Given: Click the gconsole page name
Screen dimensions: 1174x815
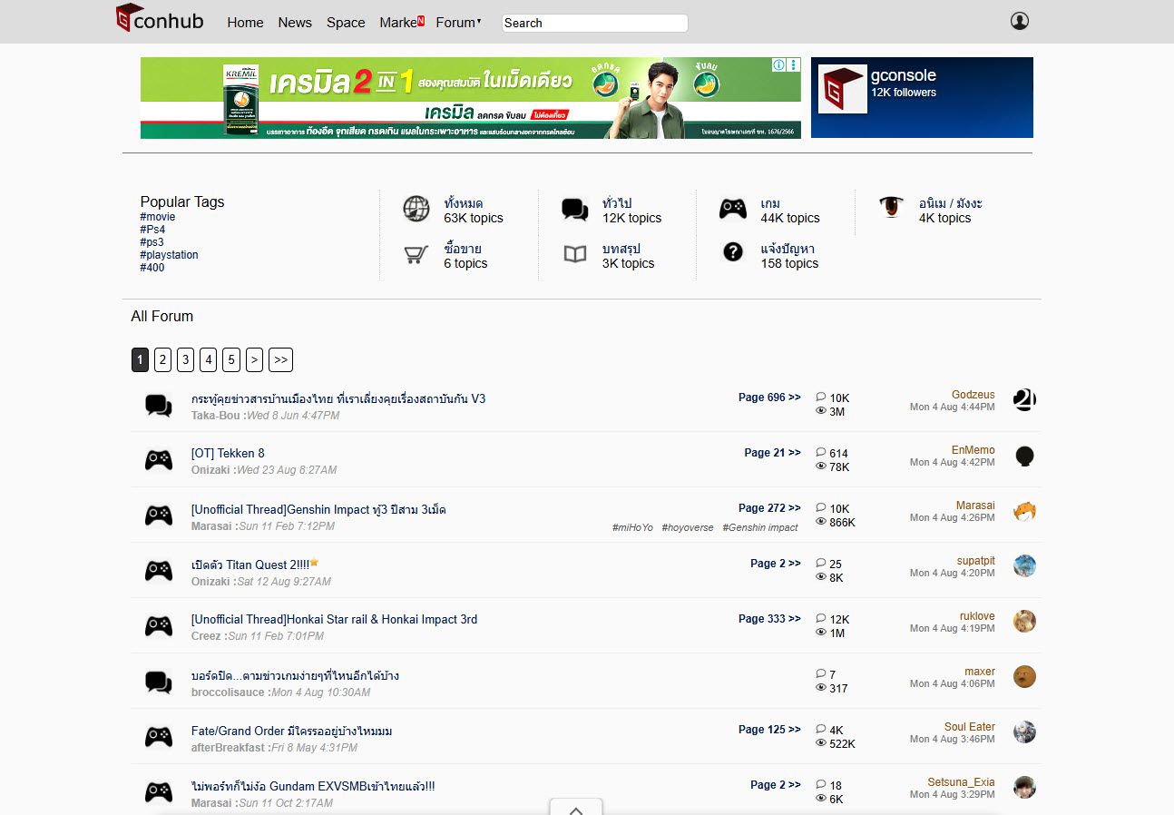Looking at the screenshot, I should click(x=903, y=75).
